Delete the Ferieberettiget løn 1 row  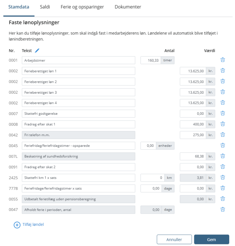click(223, 71)
